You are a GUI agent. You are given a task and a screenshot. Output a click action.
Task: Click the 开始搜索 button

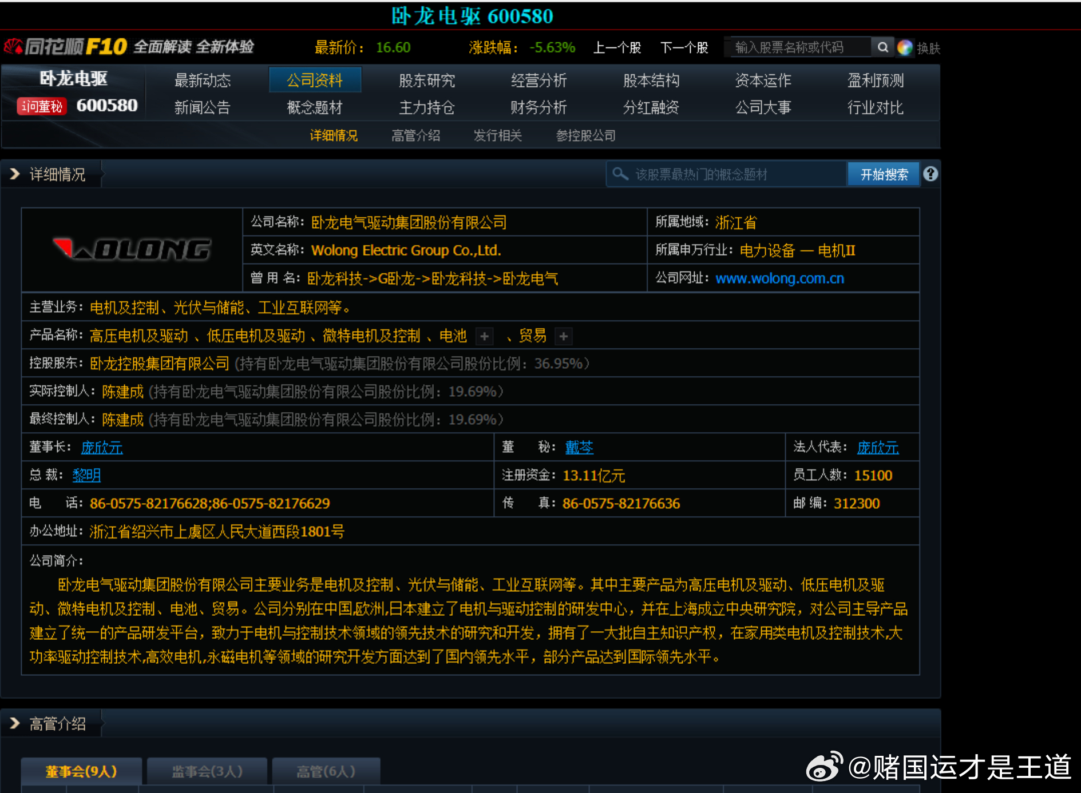[x=884, y=174]
